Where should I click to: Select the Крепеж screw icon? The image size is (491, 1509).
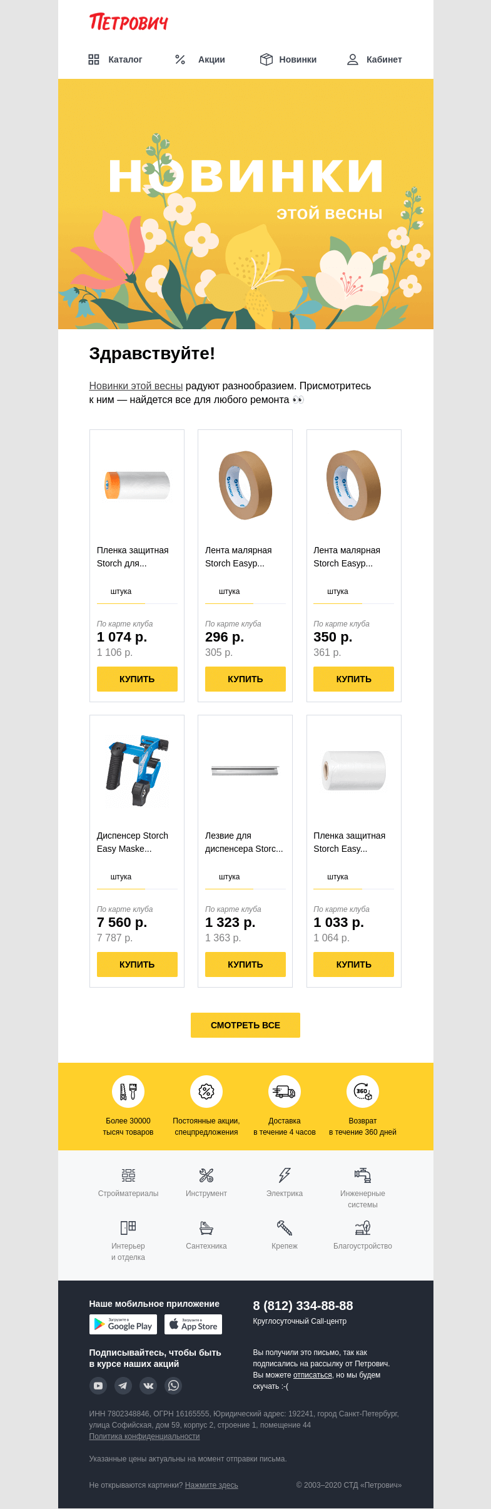(285, 1227)
